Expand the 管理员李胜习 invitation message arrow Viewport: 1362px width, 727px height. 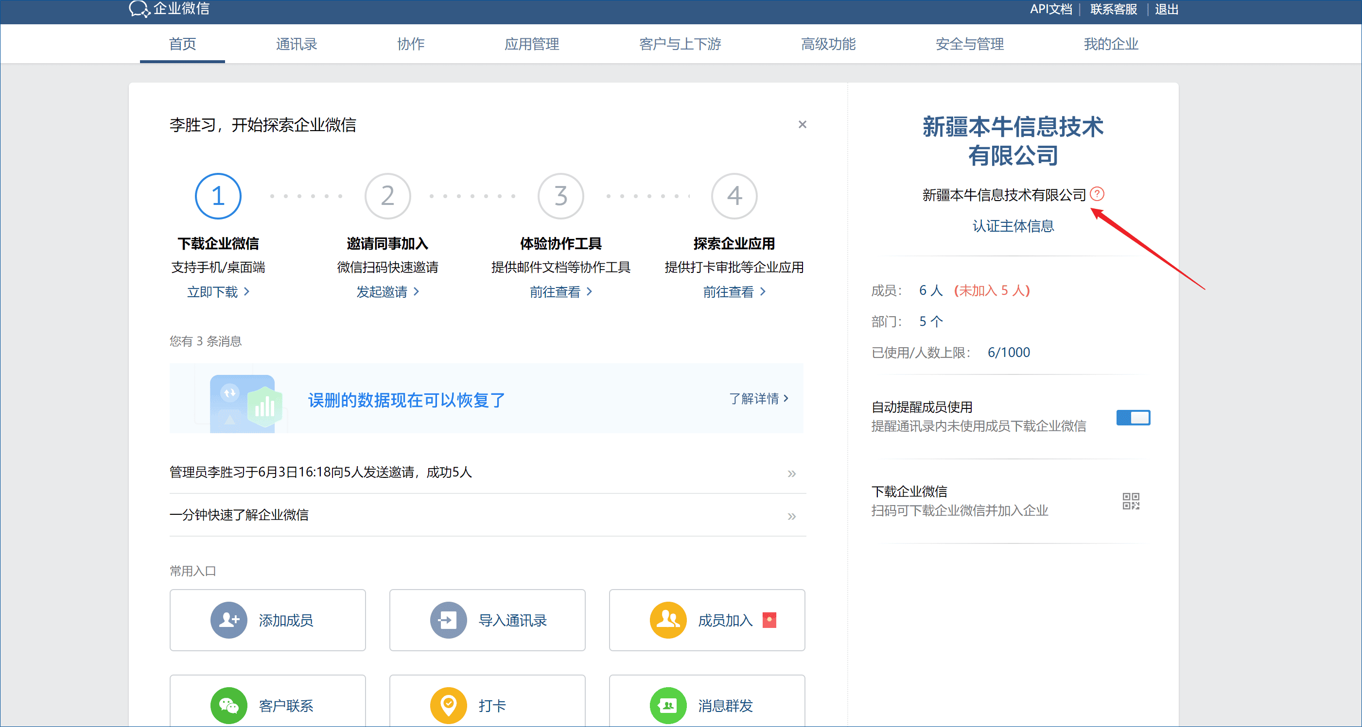click(791, 473)
